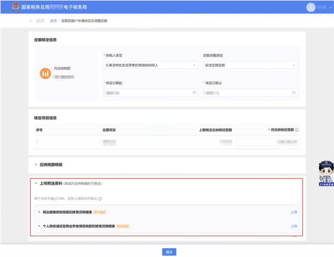The width and height of the screenshot is (334, 257).
Task: Open the 定额调整原因 dropdown
Action: point(250,65)
